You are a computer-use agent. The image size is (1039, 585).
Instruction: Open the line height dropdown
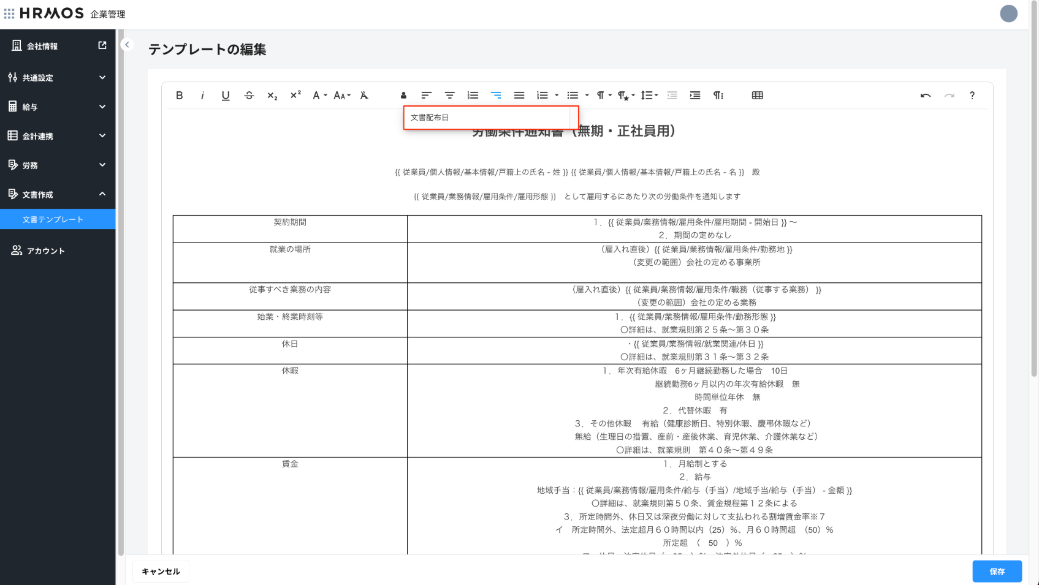(x=649, y=96)
